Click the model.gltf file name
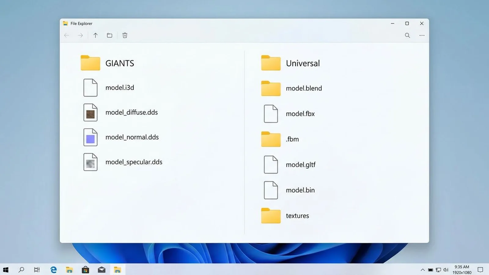Viewport: 489px width, 275px height. click(301, 165)
